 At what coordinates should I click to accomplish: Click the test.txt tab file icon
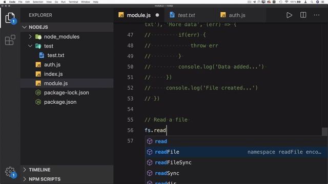(172, 15)
